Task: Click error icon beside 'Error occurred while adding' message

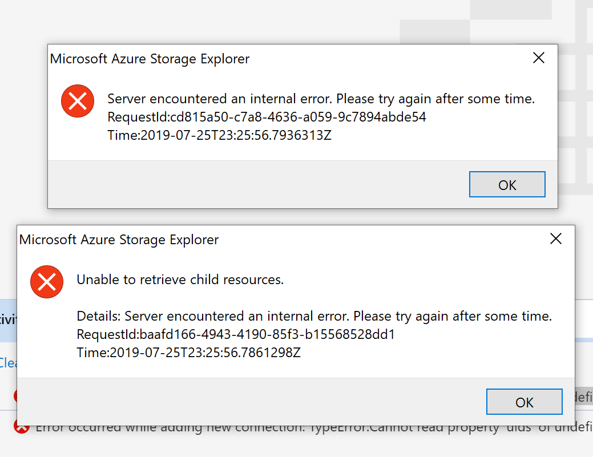Action: point(21,426)
